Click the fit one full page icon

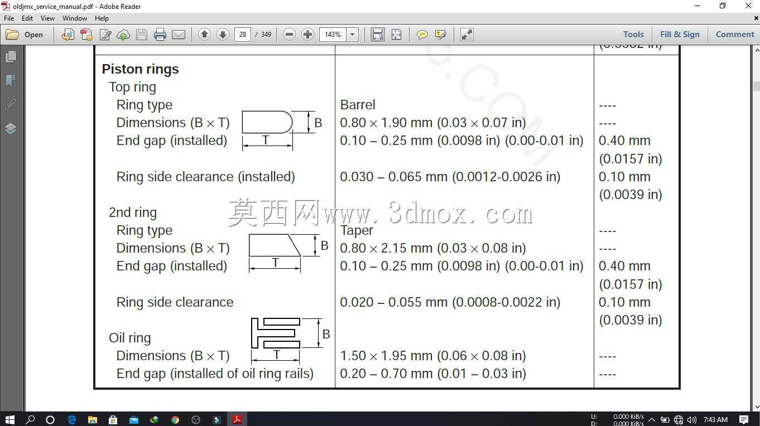[x=396, y=35]
